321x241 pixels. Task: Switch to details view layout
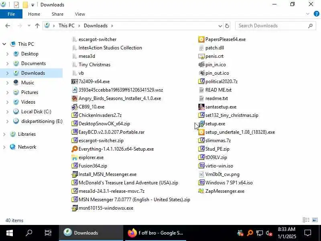pyautogui.click(x=306, y=220)
